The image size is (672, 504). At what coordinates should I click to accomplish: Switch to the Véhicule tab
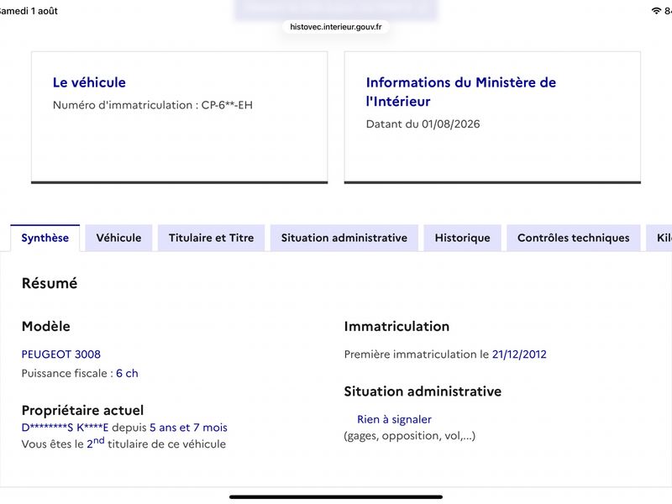coord(118,238)
